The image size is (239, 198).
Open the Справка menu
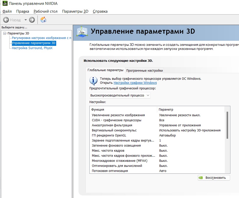tap(100, 11)
